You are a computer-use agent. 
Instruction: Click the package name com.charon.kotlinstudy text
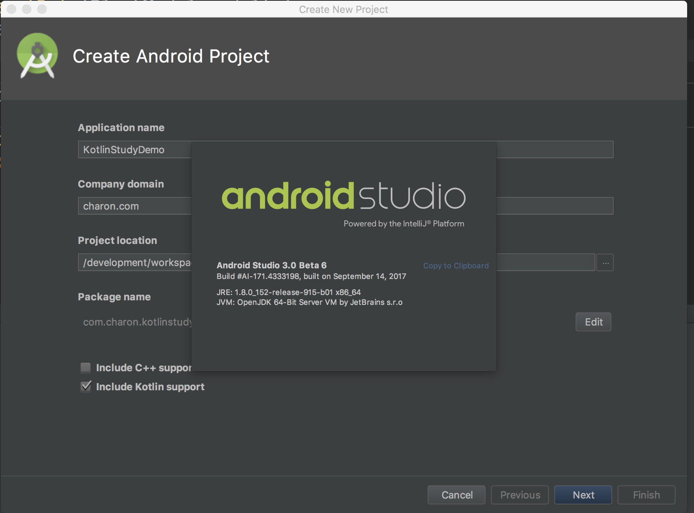[x=137, y=322]
